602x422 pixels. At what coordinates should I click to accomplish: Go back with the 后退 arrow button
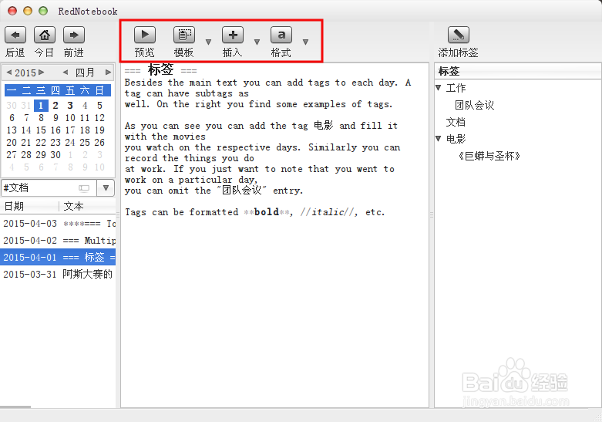[x=15, y=35]
